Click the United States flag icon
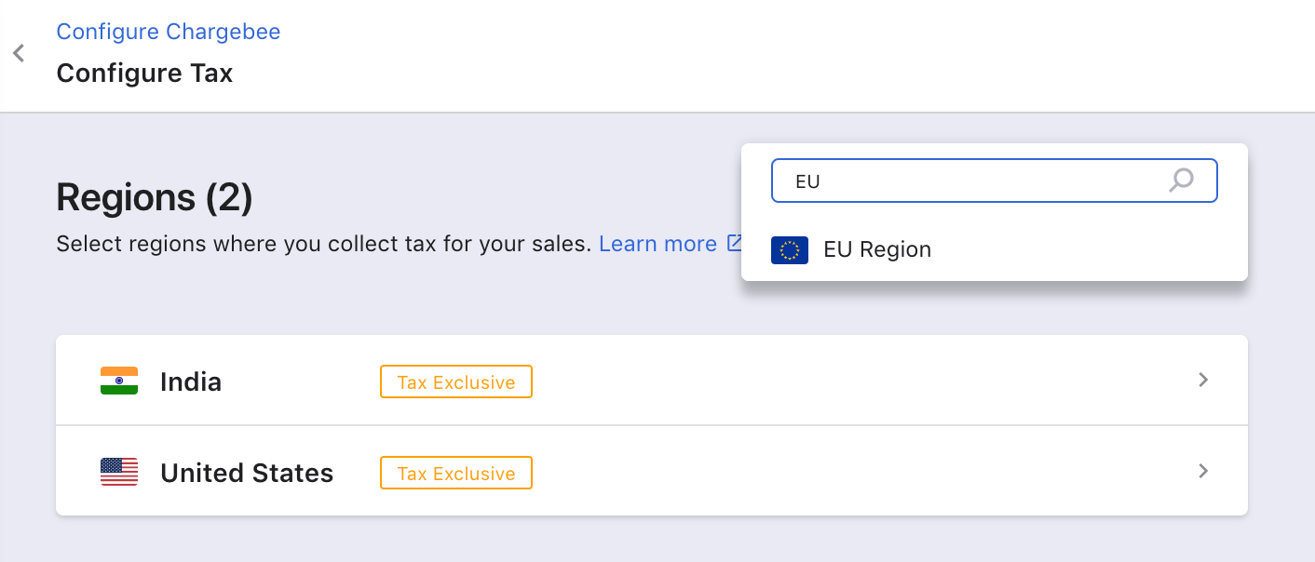The width and height of the screenshot is (1315, 562). pos(119,472)
